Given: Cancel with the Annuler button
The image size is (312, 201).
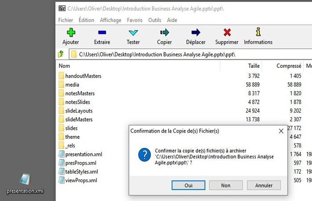Looking at the screenshot, I should [264, 185].
